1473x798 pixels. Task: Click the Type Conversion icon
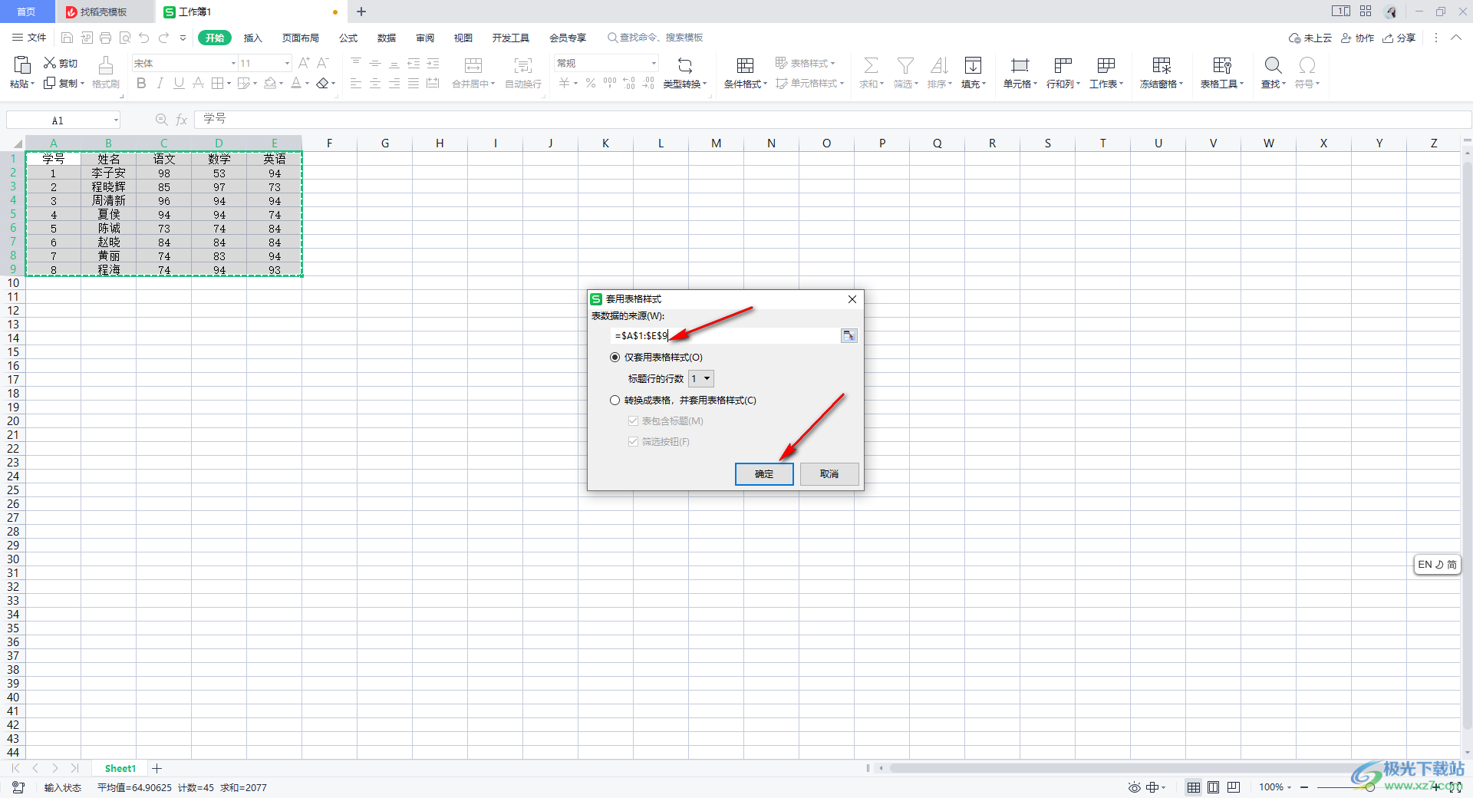[685, 66]
